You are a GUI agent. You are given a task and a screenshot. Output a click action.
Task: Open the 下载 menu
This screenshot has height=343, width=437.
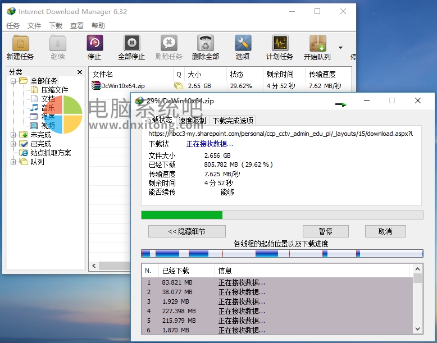pyautogui.click(x=56, y=26)
